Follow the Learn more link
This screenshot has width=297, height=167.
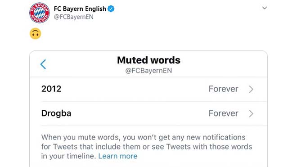[117, 156]
